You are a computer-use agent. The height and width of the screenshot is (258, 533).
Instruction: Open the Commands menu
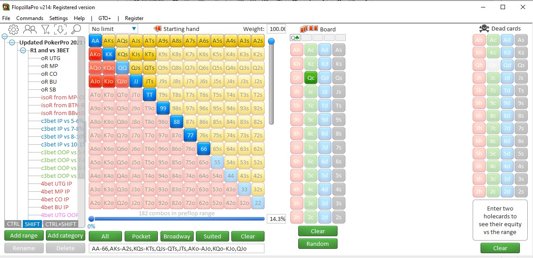pyautogui.click(x=30, y=18)
